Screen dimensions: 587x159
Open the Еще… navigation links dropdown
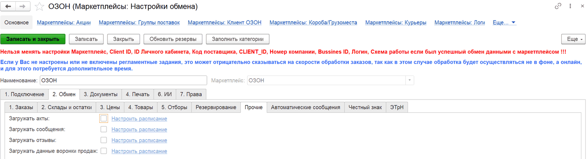(504, 22)
